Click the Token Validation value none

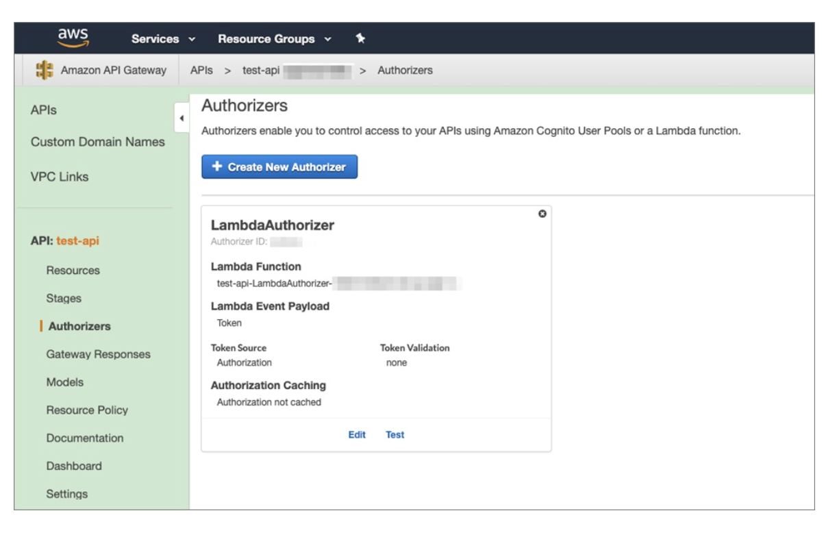[397, 363]
